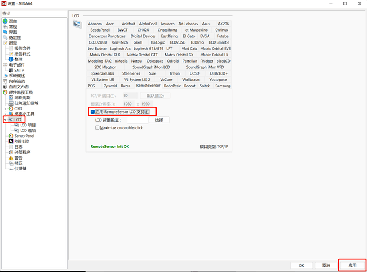Click the SensorPanel gauge icon
Image resolution: width=367 pixels, height=272 pixels.
(x=11, y=136)
